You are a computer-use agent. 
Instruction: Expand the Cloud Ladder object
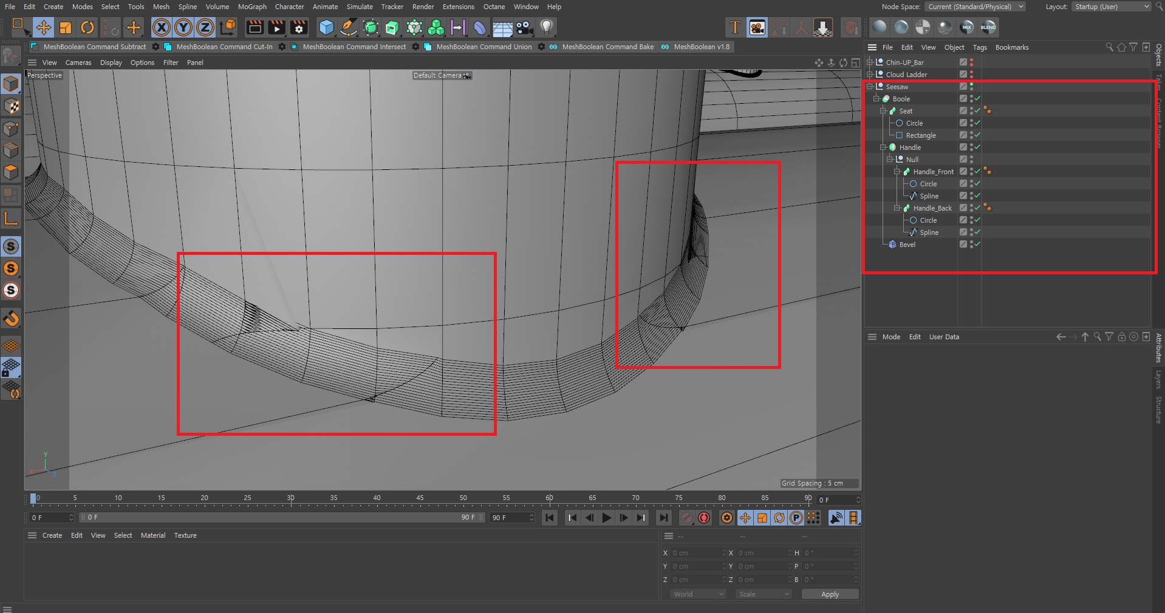coord(870,75)
